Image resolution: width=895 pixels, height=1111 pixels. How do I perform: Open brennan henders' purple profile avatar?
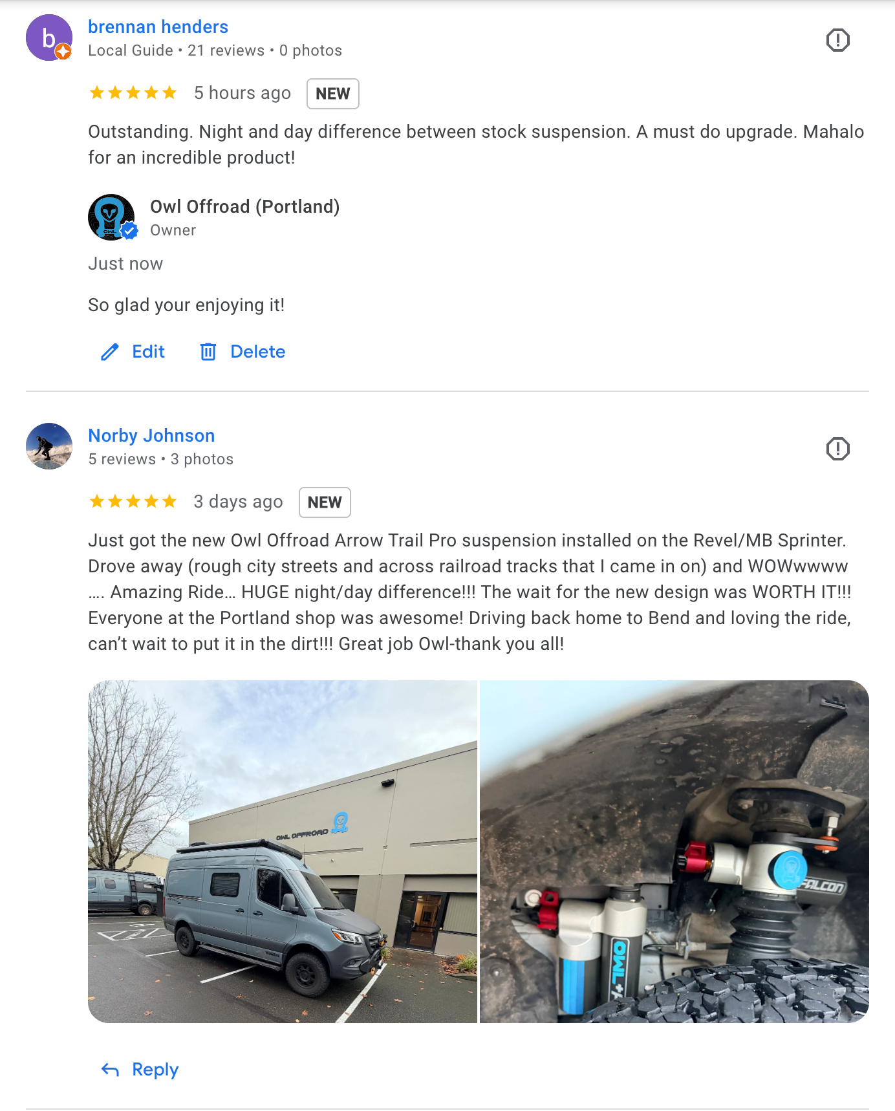(x=49, y=38)
